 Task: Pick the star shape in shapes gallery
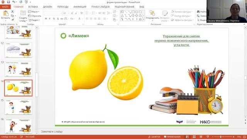[x=140, y=19]
